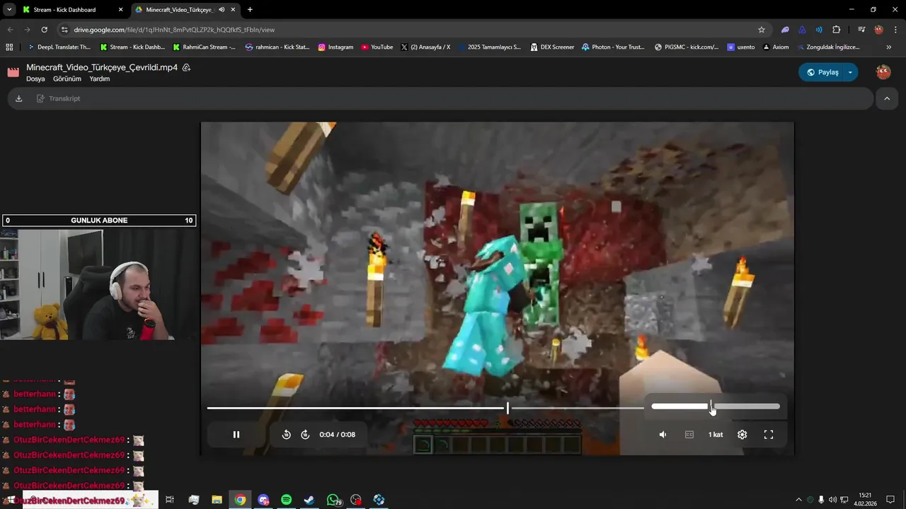Screen dimensions: 906x509
Task: Enter fullscreen video mode
Action: point(769,435)
